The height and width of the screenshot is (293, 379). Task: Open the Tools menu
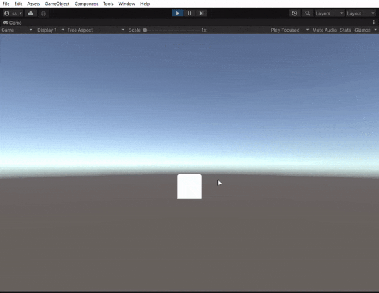point(108,4)
